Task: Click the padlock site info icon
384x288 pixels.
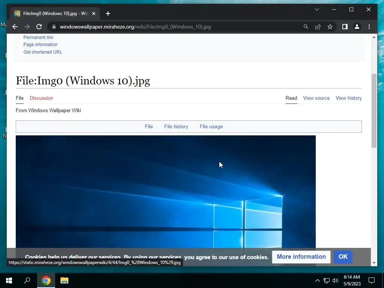Action: point(54,27)
